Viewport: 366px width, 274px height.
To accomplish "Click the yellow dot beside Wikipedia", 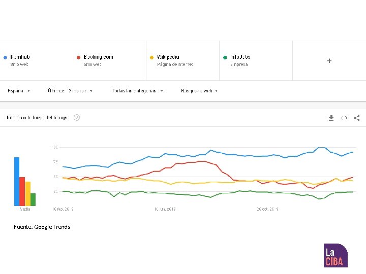I will 151,57.
